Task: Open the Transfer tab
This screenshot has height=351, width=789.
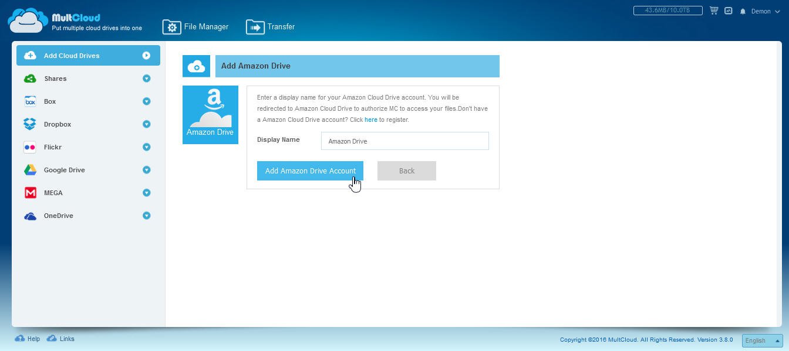Action: (x=270, y=27)
